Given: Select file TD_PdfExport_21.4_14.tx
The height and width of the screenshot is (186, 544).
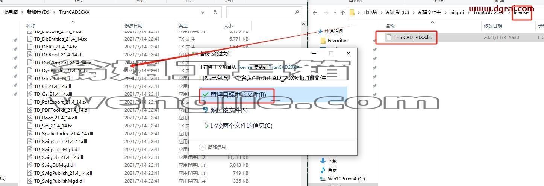Looking at the screenshot, I should pos(60,102).
